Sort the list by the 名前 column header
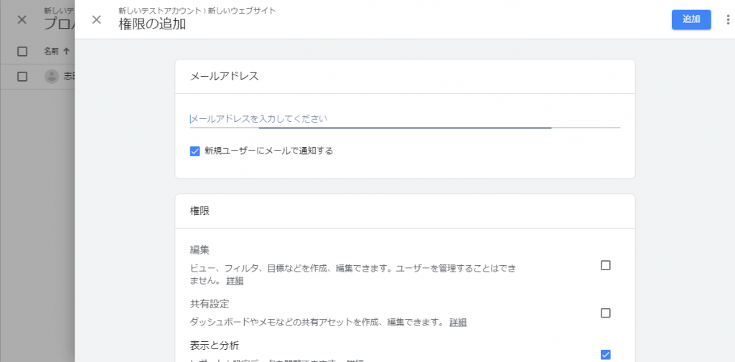The width and height of the screenshot is (735, 362). [x=51, y=52]
